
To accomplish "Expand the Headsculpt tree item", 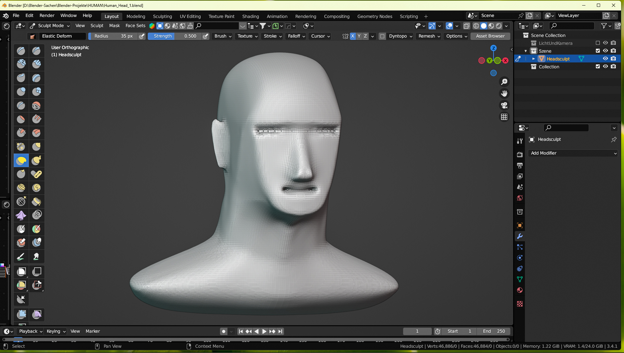I will pyautogui.click(x=533, y=59).
